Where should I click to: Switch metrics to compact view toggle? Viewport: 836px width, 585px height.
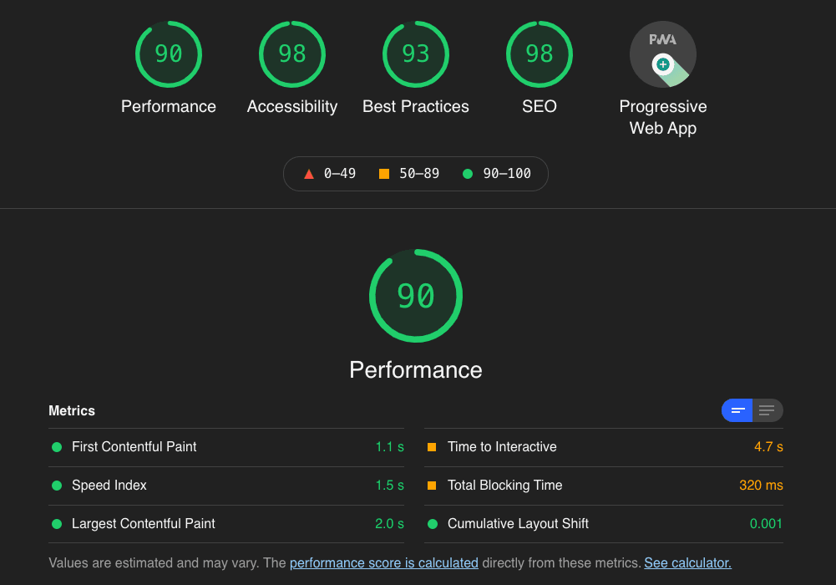737,410
